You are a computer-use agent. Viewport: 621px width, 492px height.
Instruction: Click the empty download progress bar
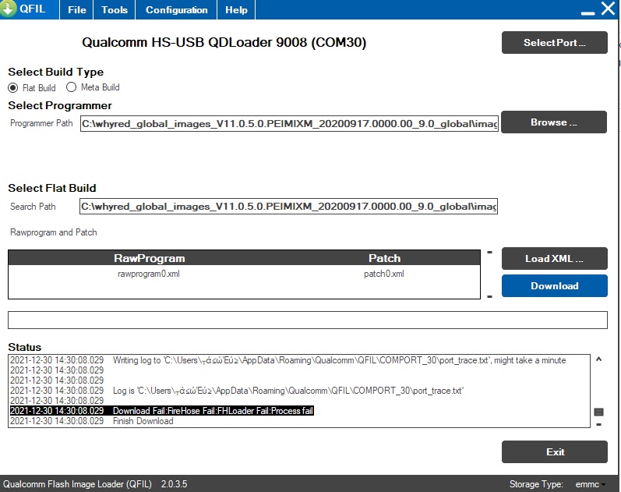pyautogui.click(x=307, y=320)
